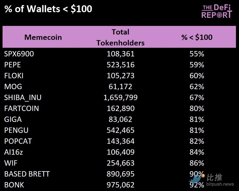This screenshot has width=239, height=191.
Task: Select the SPX6900 row name
Action: (x=19, y=54)
